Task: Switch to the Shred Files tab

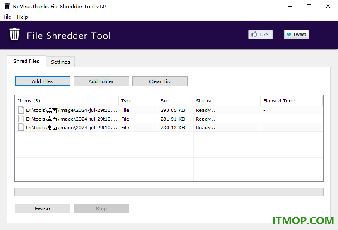Action: [26, 61]
